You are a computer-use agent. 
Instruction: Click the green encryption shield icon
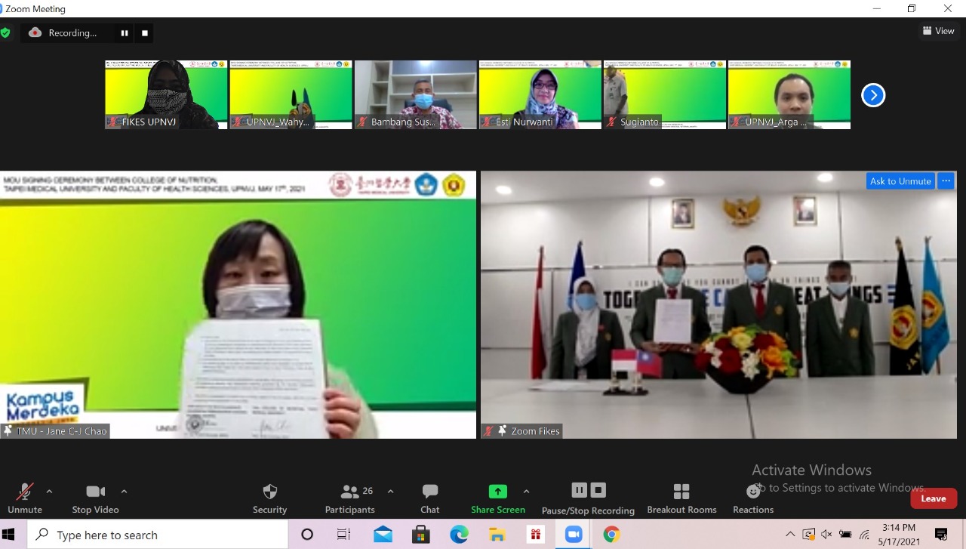click(x=5, y=33)
